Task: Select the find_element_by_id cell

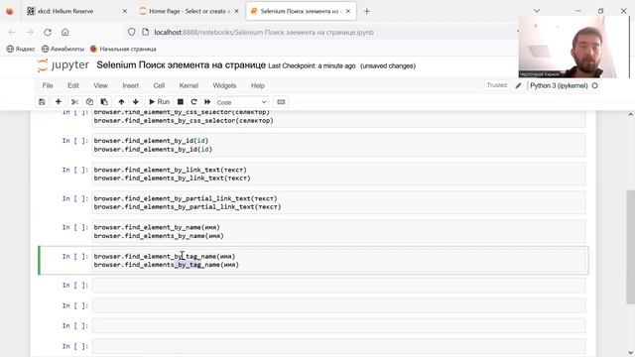Action: pos(338,145)
